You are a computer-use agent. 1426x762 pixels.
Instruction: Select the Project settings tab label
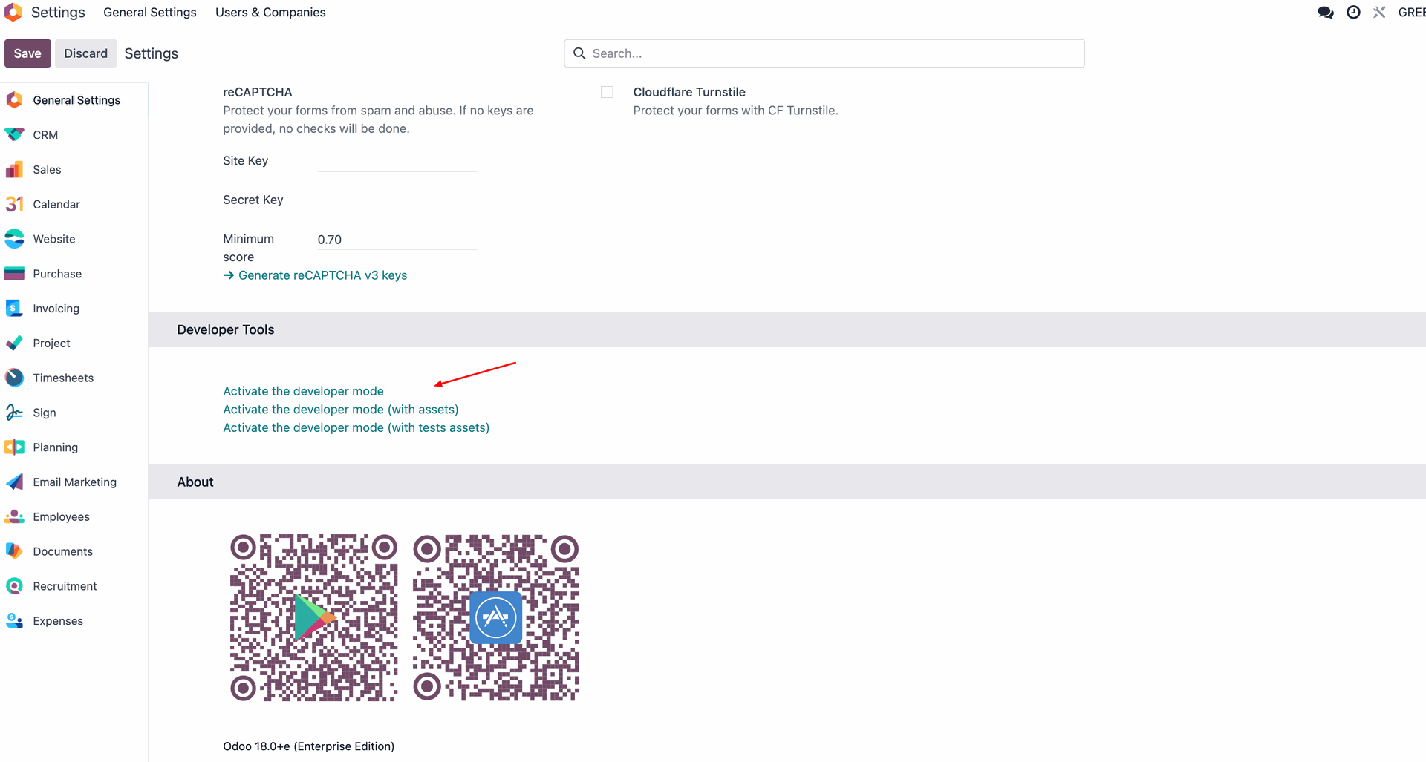[51, 344]
